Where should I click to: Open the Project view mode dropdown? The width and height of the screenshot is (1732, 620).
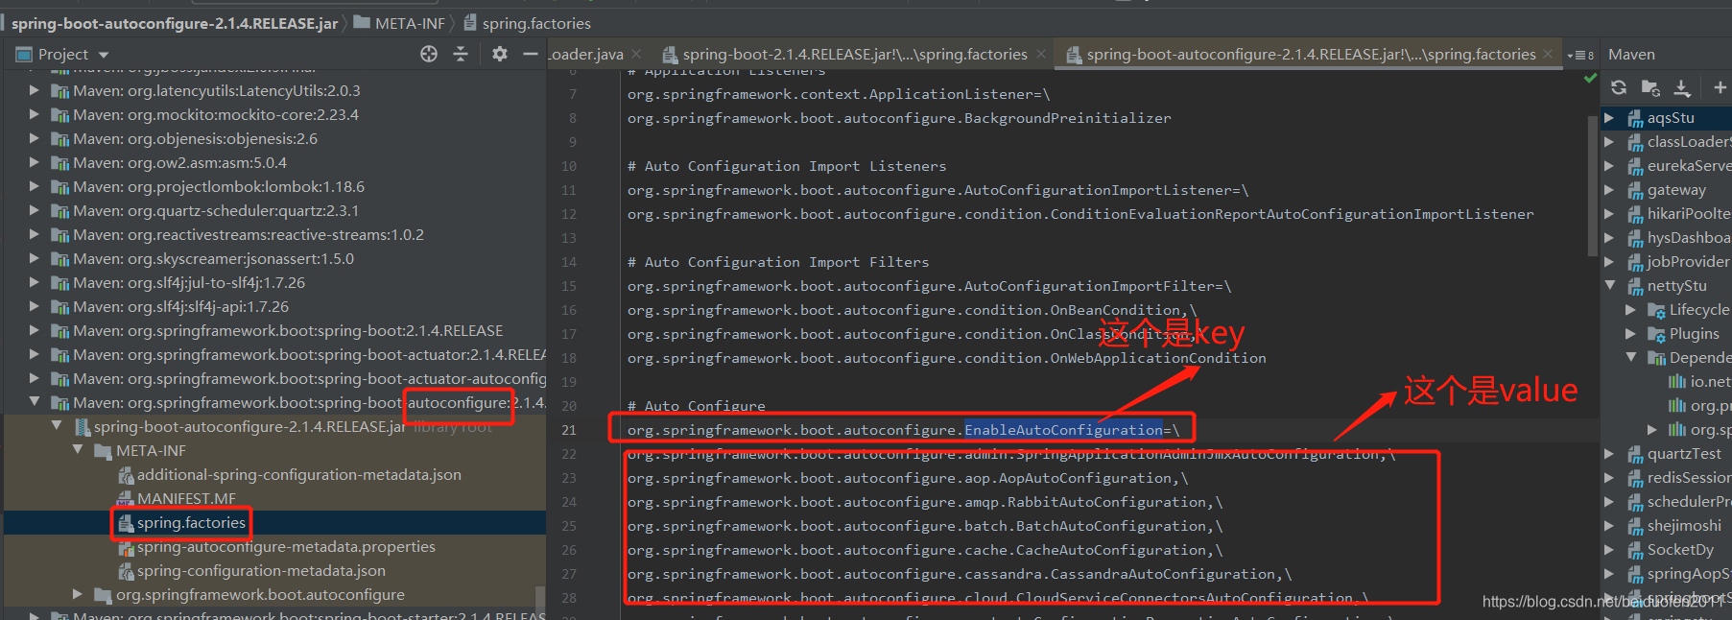(104, 55)
